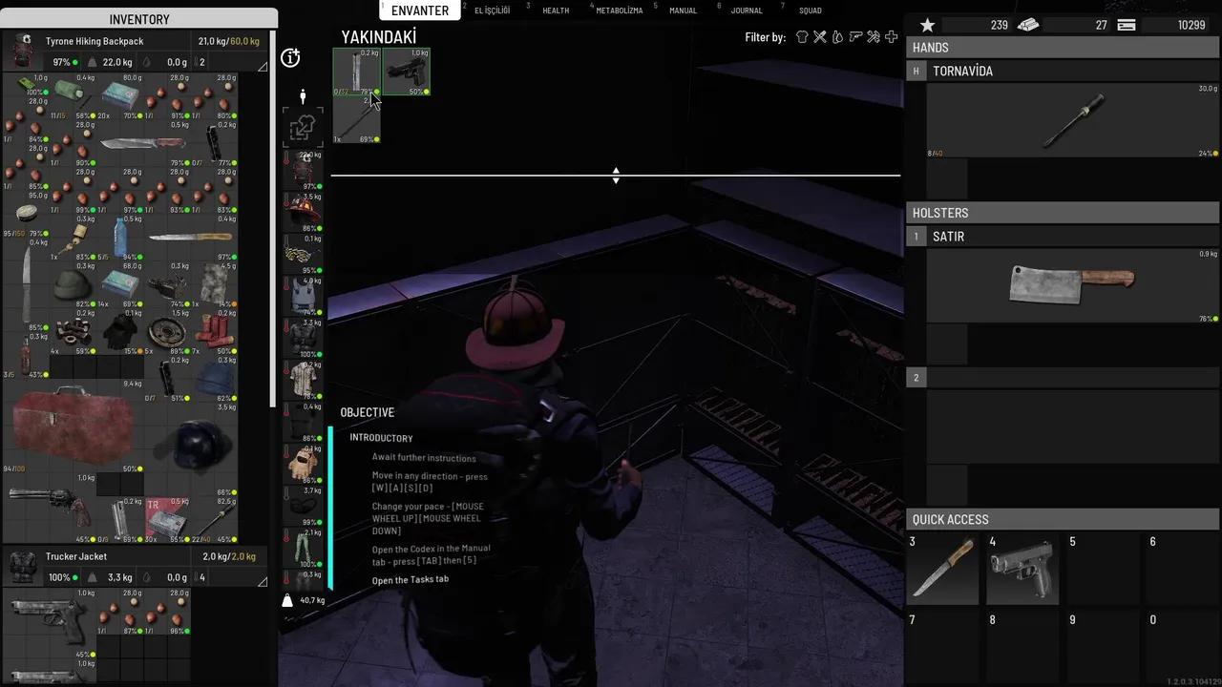The height and width of the screenshot is (687, 1222).
Task: Filter nearby items by food
Action: click(820, 37)
